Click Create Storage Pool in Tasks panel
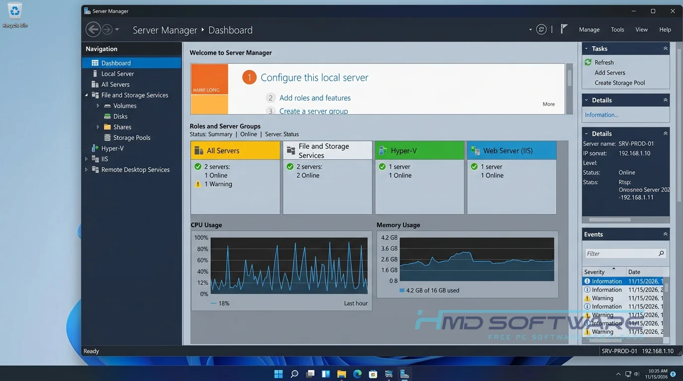683x381 pixels. click(619, 83)
